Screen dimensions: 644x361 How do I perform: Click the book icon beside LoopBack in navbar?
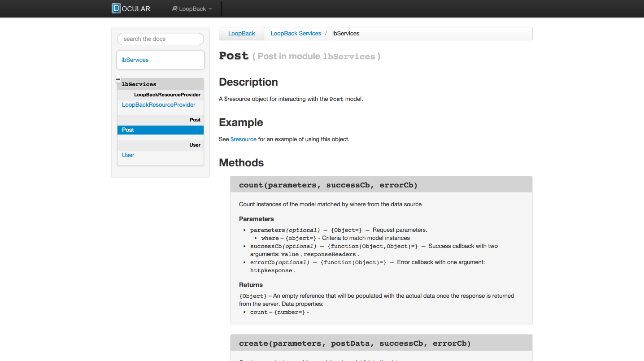[x=175, y=9]
